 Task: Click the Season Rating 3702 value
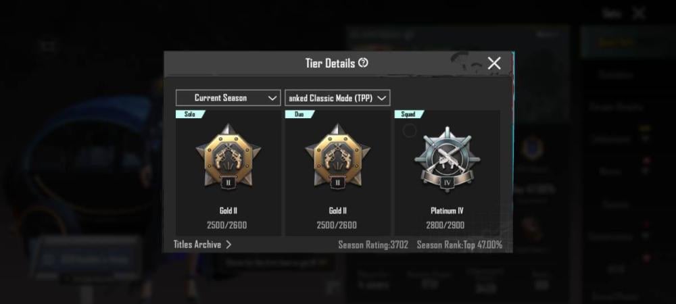pos(373,245)
